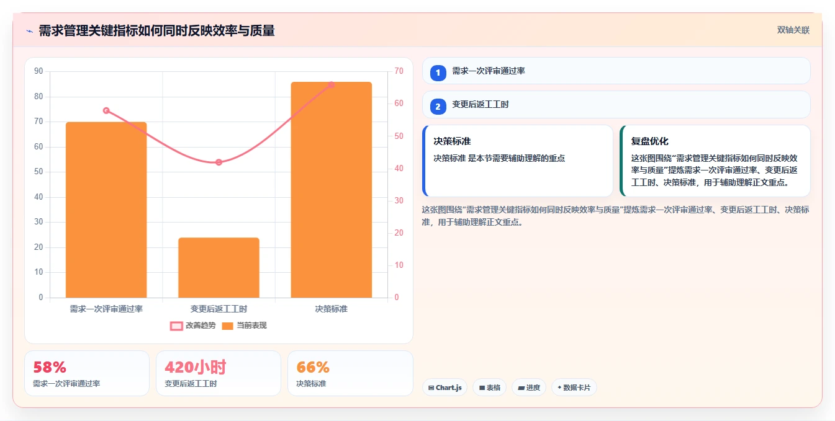Click the 当前表现 legend label text
The image size is (835, 421).
coord(251,326)
